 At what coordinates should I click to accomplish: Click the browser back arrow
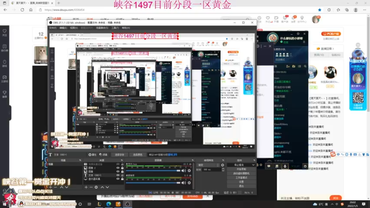[5, 10]
